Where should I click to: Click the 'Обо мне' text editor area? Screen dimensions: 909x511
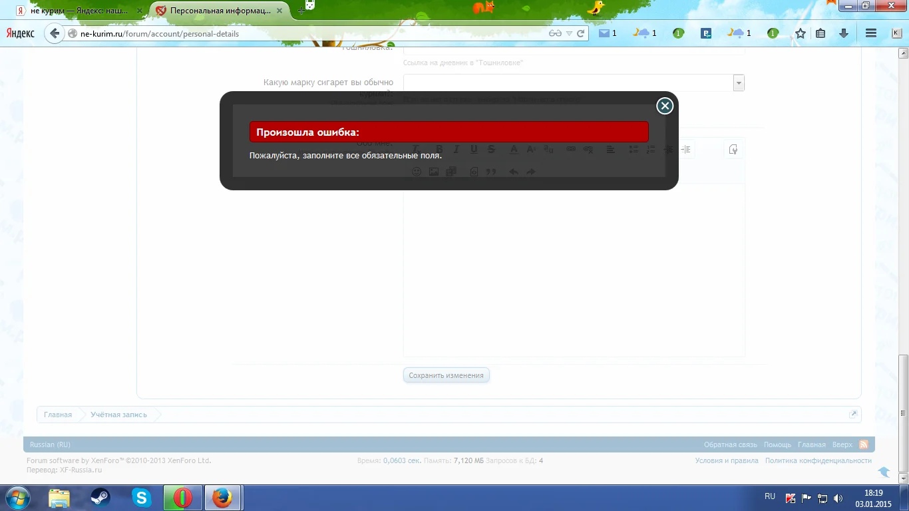point(574,269)
